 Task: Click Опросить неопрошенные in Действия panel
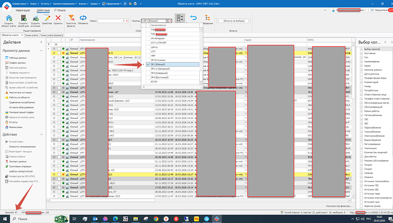(22, 147)
